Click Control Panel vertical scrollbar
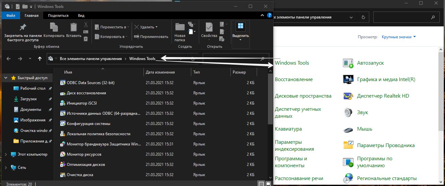This screenshot has width=445, height=186. coord(441,91)
